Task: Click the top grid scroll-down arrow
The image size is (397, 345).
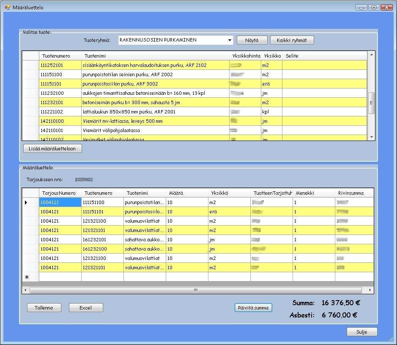Action: tap(372, 137)
